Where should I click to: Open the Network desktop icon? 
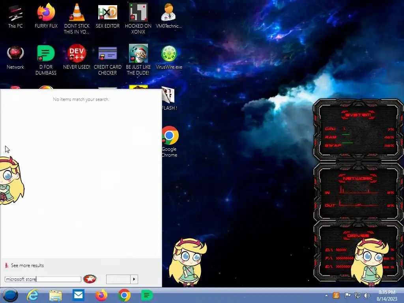click(15, 58)
